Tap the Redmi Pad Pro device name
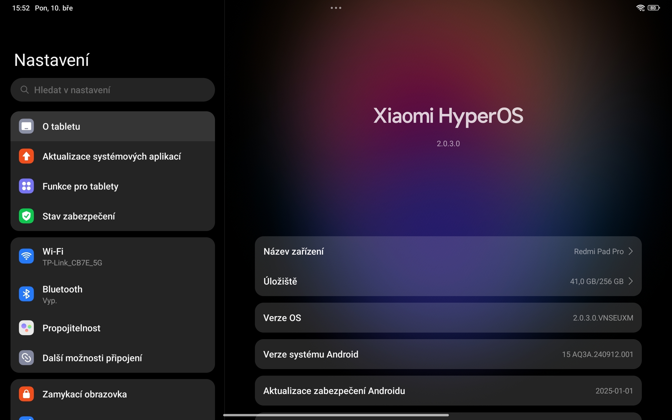Viewport: 672px width, 420px height. point(599,251)
